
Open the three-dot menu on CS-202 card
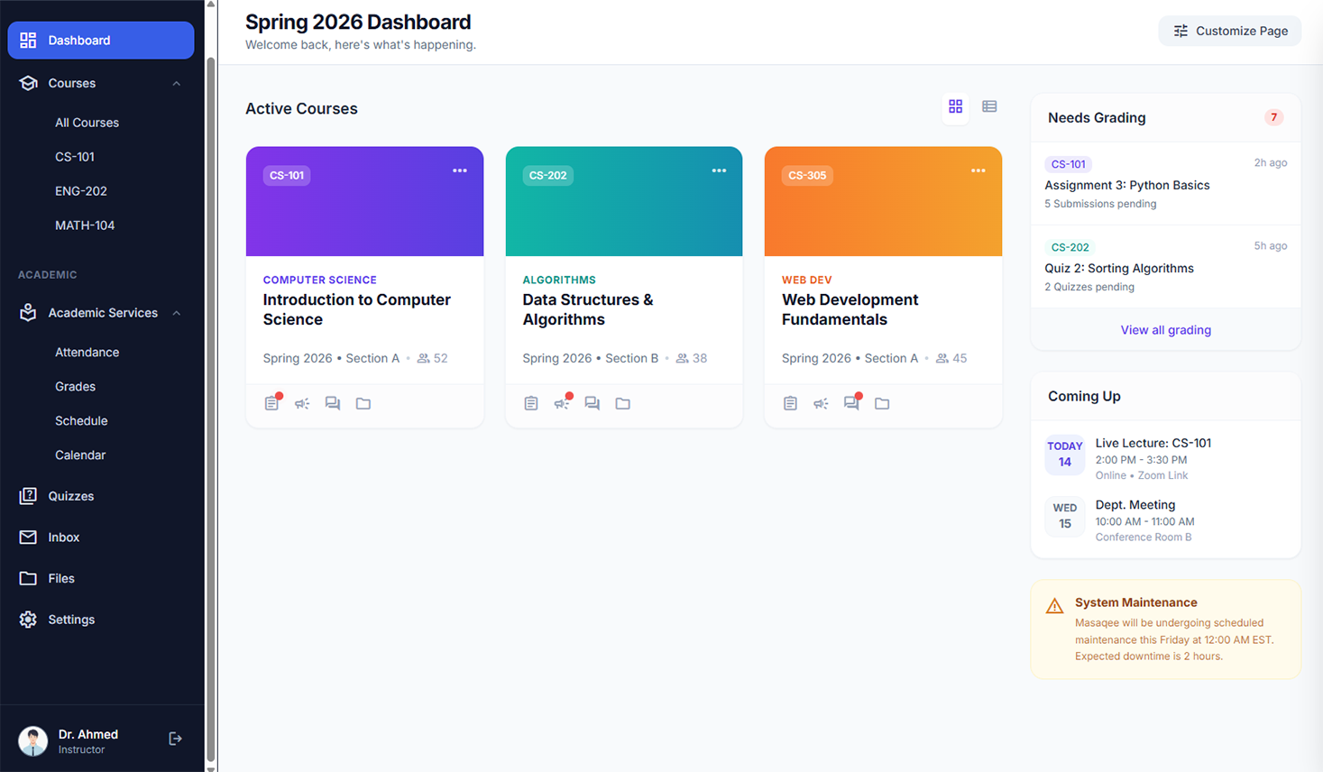719,170
